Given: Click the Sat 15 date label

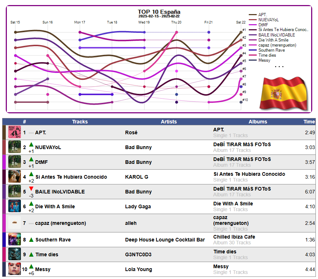Looking at the screenshot, I should 15,22.
